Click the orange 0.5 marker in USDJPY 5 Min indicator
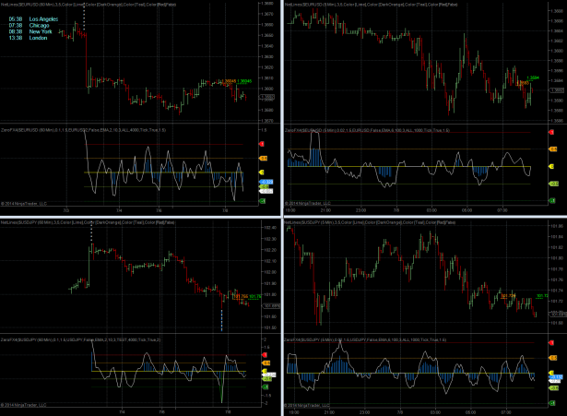 (x=553, y=358)
